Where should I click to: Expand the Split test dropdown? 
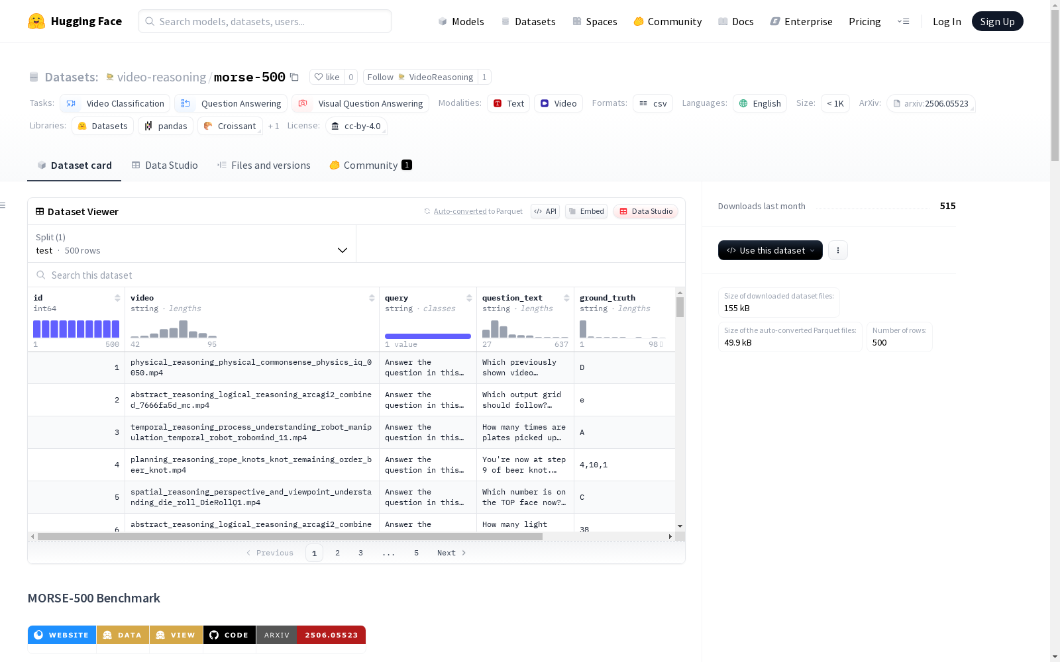click(x=191, y=244)
